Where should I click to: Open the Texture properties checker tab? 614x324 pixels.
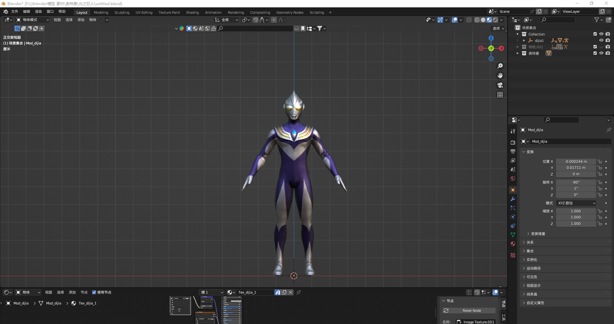[x=513, y=255]
